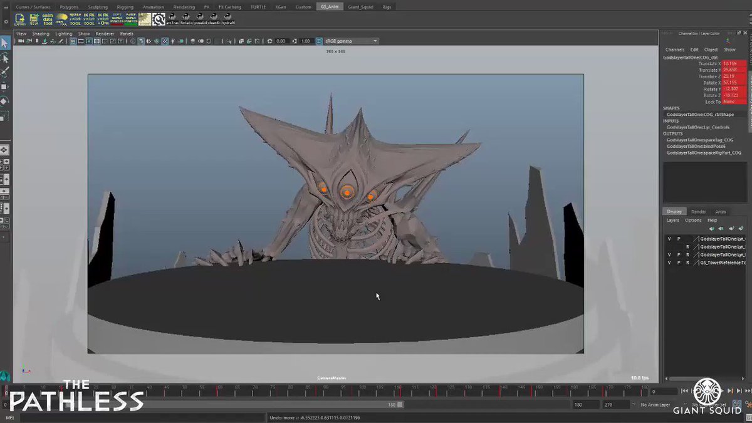Launch the space switch TOOL shelf icon
Screen dimensions: 752x423
pos(75,19)
